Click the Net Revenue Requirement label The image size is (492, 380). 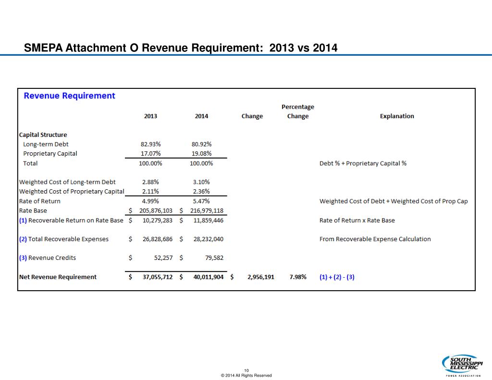click(58, 277)
